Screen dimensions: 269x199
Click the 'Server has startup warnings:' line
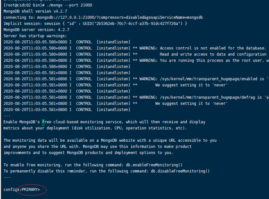[35, 36]
